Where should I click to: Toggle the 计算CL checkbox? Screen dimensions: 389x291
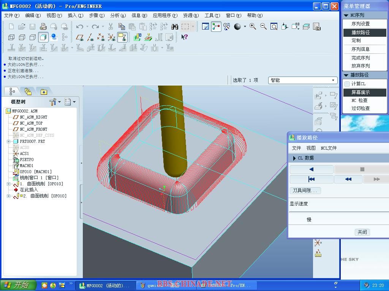(x=347, y=84)
